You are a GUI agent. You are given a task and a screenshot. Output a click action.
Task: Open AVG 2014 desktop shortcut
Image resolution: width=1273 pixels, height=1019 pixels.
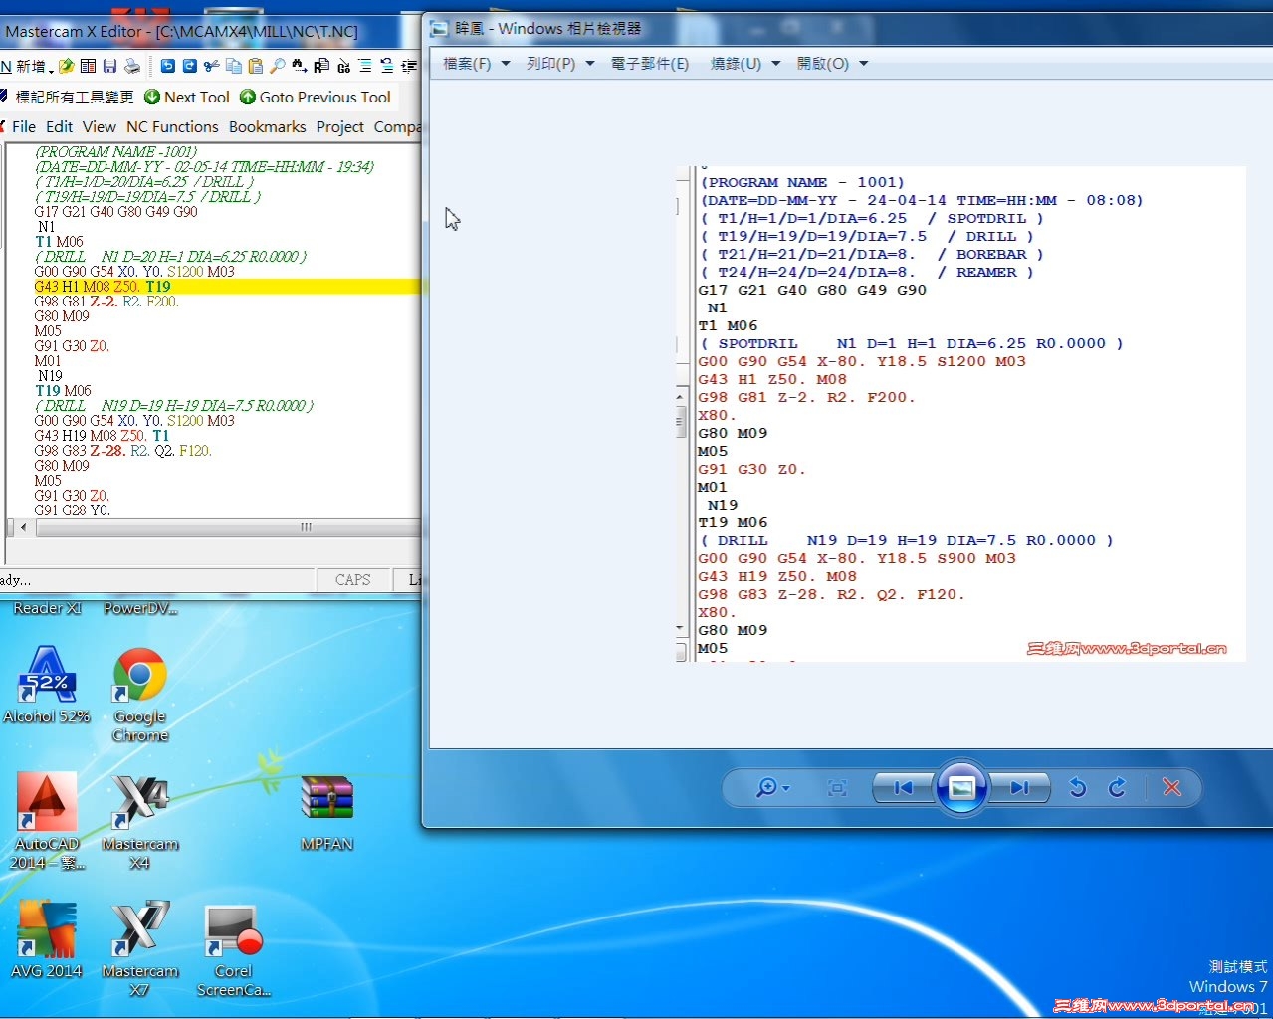[x=47, y=940]
